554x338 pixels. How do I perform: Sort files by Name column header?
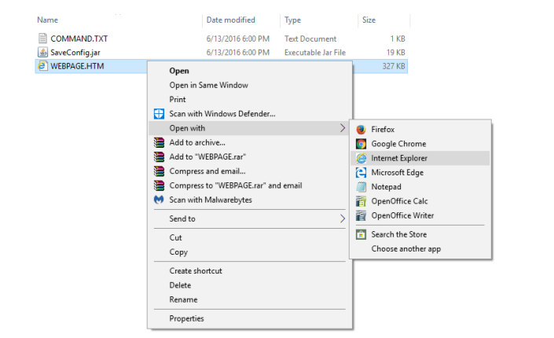[47, 20]
